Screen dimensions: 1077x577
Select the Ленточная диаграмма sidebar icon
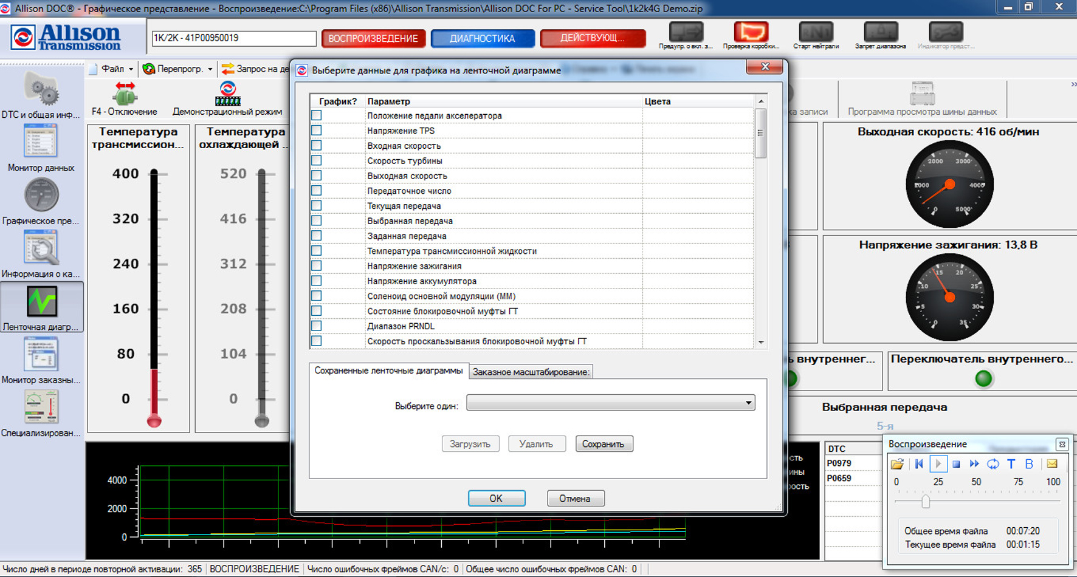41,302
